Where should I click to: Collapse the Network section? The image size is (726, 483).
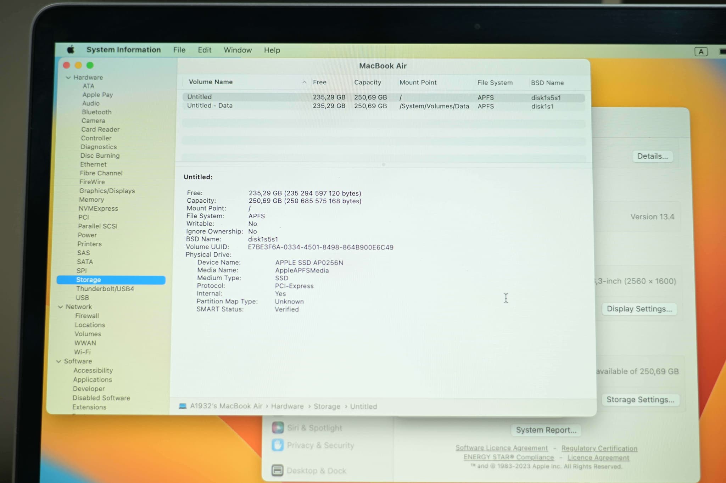(x=61, y=307)
